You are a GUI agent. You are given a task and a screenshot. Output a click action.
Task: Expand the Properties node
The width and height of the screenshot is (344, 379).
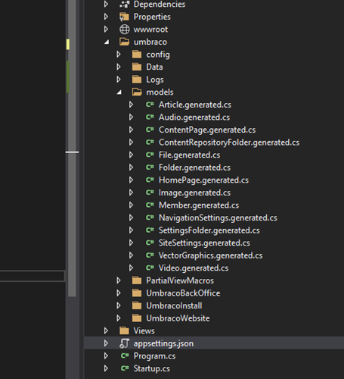click(106, 17)
